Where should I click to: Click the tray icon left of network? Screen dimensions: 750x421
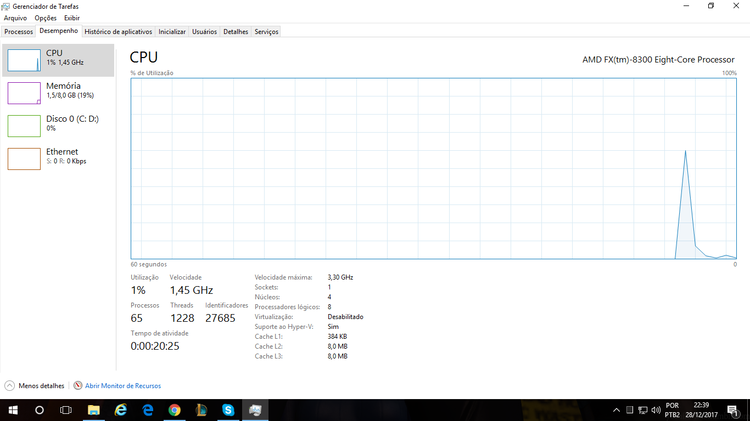(x=630, y=410)
